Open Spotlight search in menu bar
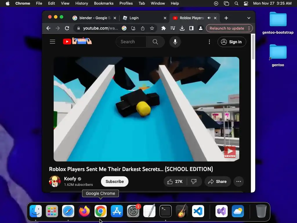Screen dimensions: 297x223 point(236,3)
